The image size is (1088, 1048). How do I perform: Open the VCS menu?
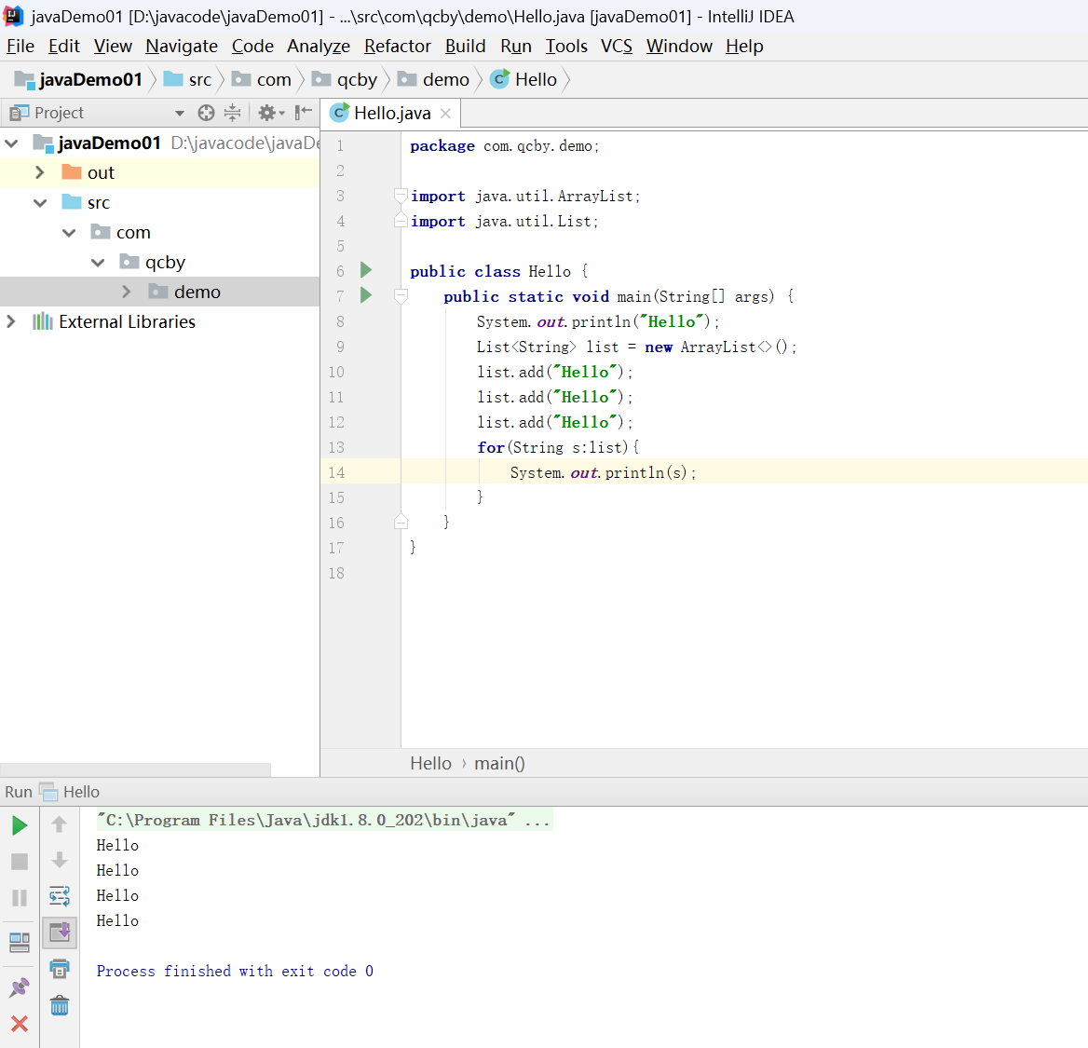(x=617, y=46)
